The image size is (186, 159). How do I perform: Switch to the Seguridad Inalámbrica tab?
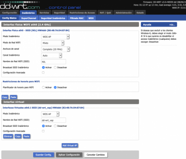pos(53,18)
